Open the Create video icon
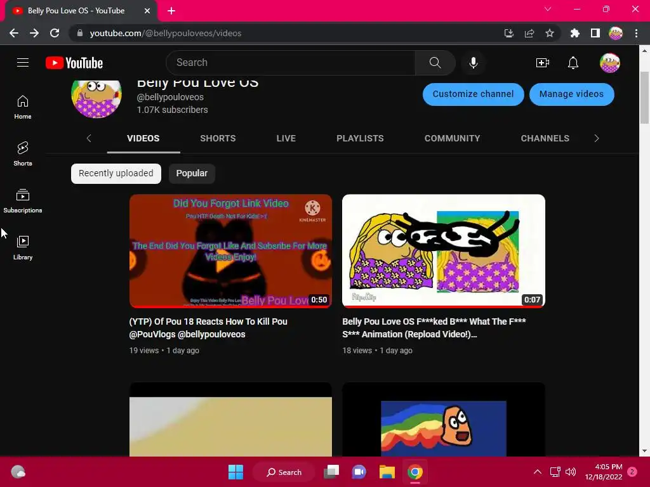Screen dimensions: 650x487 coord(542,63)
